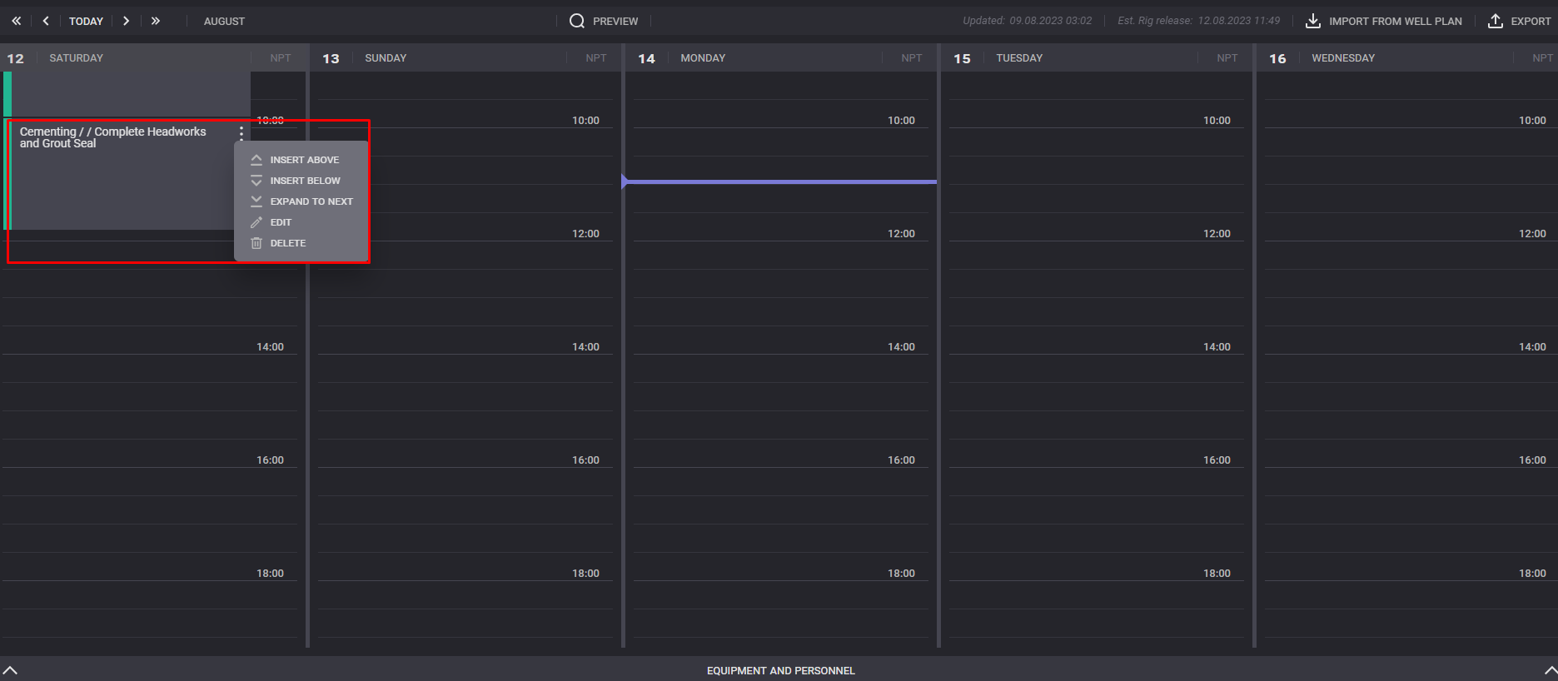This screenshot has height=681, width=1558.
Task: Click the Import From Well Plan download icon
Action: [1313, 21]
